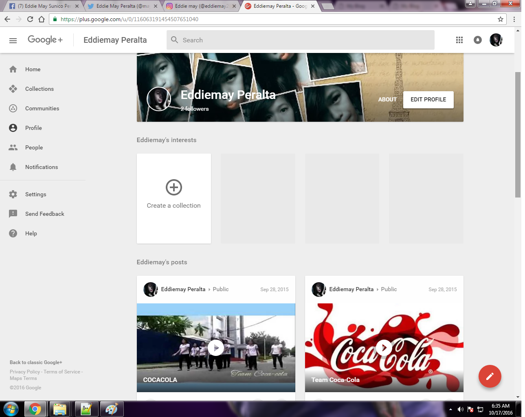The image size is (525, 417).
Task: Click the ABOUT button on the cover
Action: [x=387, y=99]
